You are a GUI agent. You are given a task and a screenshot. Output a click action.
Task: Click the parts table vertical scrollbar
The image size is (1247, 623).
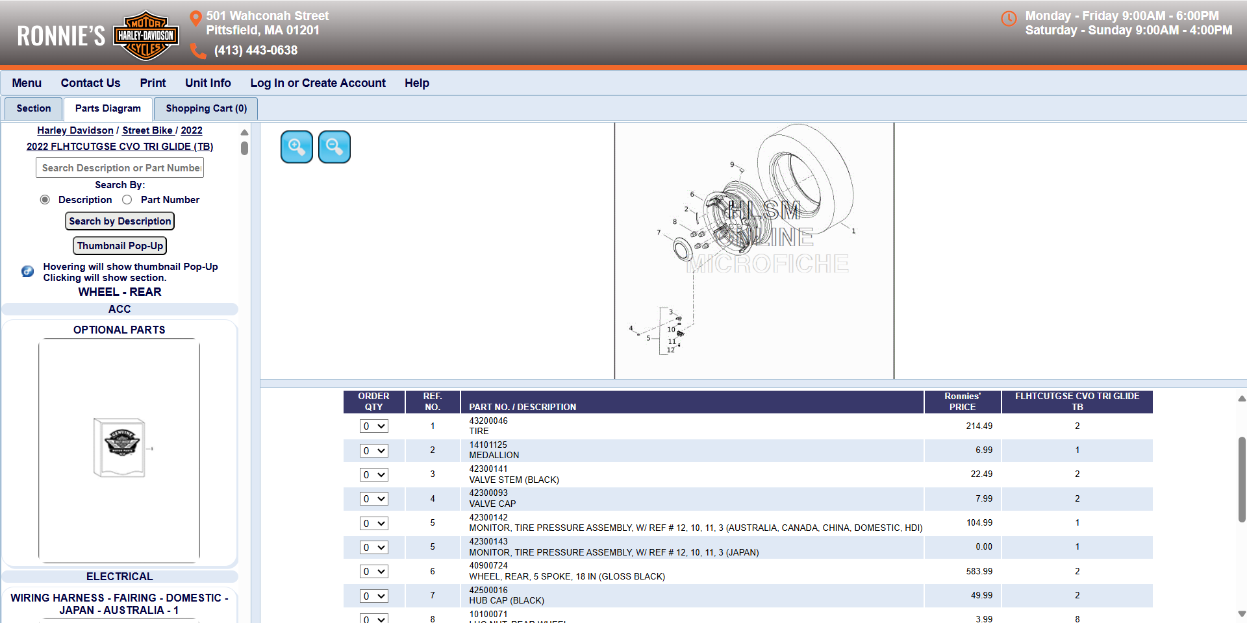[x=1242, y=480]
